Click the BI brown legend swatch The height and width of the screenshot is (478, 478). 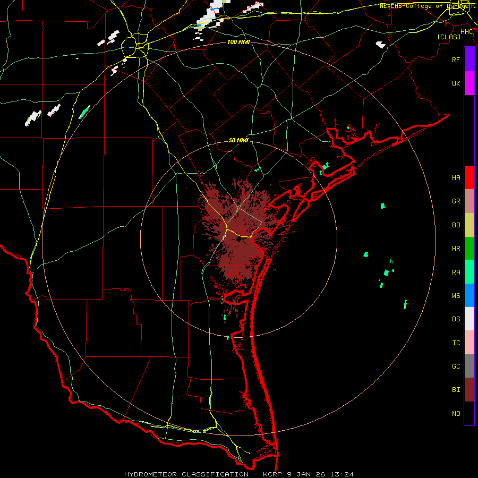point(469,390)
